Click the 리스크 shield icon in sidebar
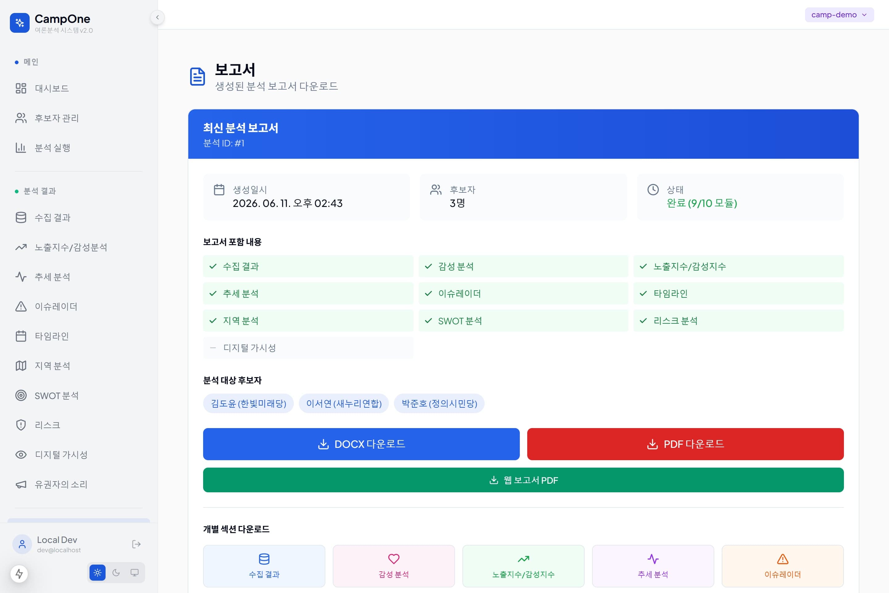The width and height of the screenshot is (889, 593). 21,425
